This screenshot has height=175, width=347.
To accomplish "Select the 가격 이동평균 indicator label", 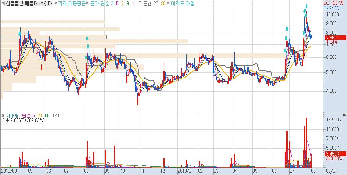I will 72,4.
